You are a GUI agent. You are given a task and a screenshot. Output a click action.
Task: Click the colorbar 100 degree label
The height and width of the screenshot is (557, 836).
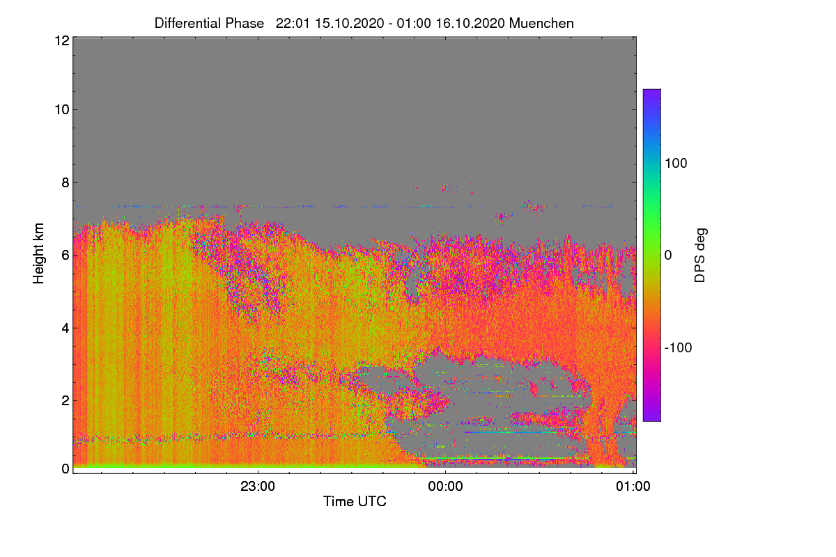pos(676,163)
